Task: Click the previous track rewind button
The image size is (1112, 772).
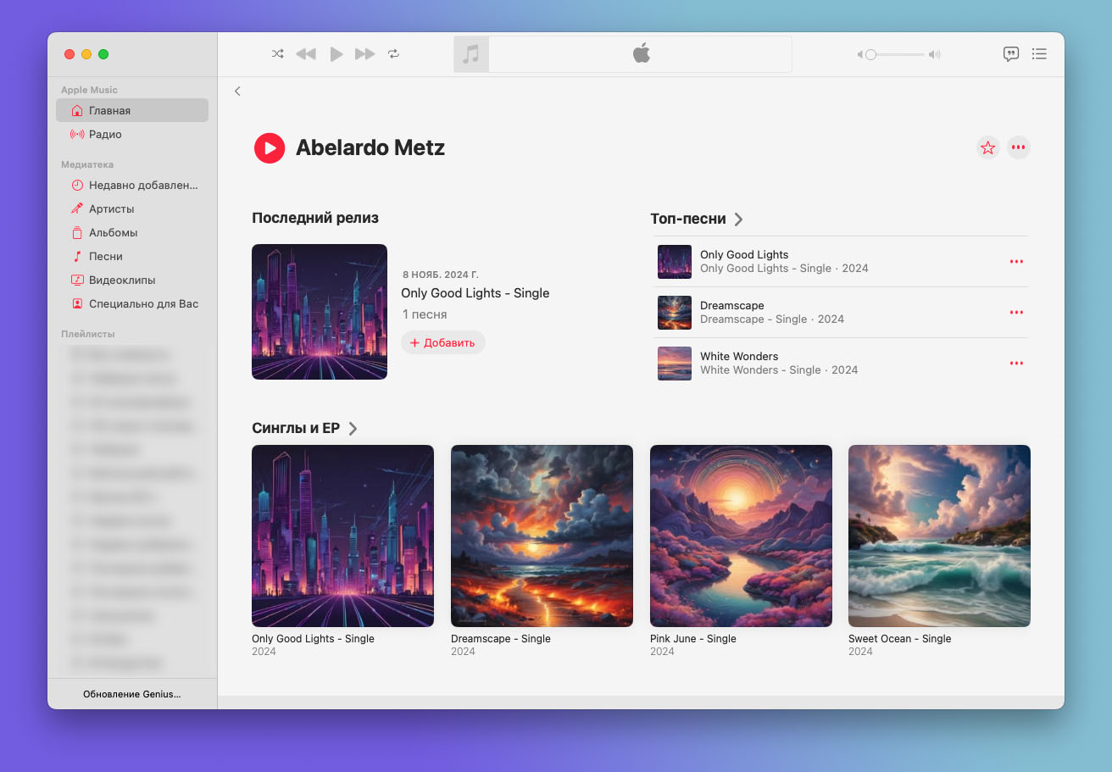Action: tap(305, 54)
